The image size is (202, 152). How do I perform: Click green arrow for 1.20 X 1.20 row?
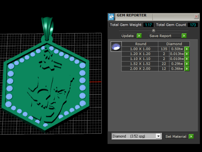click(x=187, y=54)
